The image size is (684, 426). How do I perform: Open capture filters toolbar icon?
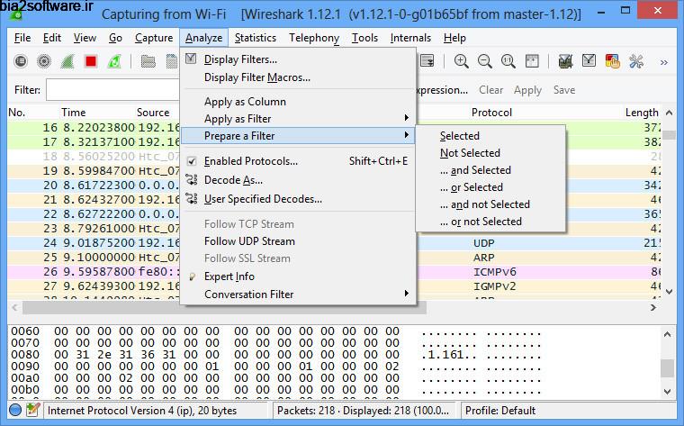(565, 61)
